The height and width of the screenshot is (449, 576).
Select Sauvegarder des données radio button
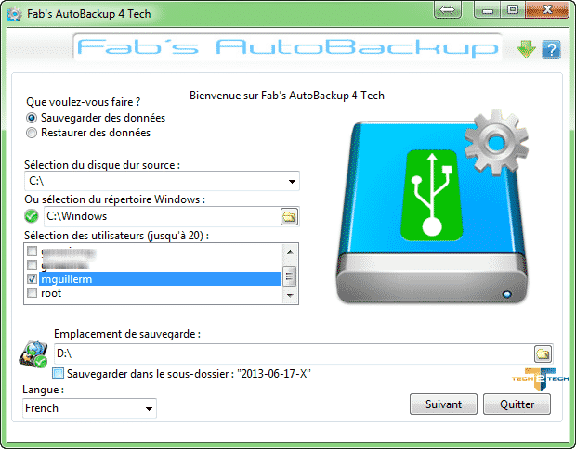32,118
